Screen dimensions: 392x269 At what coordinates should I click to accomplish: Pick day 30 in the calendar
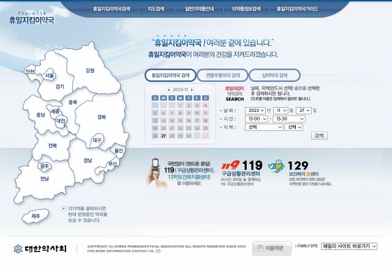click(189, 136)
